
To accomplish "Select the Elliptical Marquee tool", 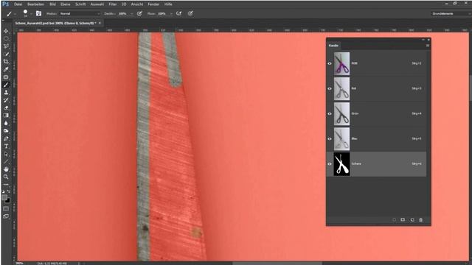I will click(x=6, y=39).
